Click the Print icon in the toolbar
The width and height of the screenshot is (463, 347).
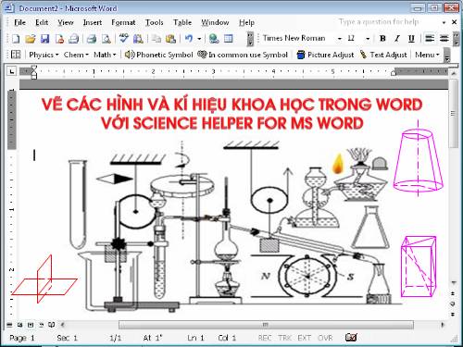click(92, 39)
